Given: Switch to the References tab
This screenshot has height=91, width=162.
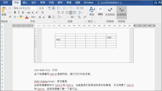Looking at the screenshot, I should point(51,3).
